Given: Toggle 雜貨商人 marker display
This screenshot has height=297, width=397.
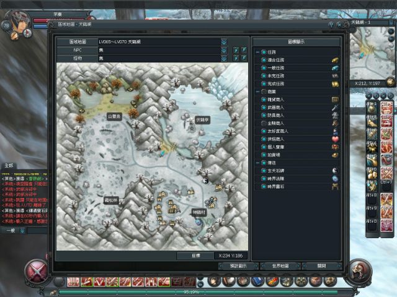Looking at the screenshot, I should [264, 100].
